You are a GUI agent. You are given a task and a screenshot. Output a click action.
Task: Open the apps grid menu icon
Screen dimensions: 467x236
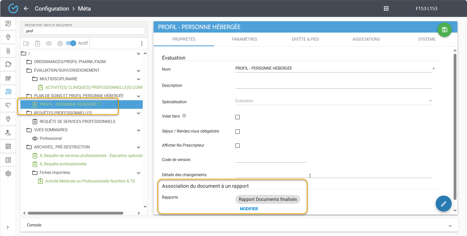click(x=386, y=9)
